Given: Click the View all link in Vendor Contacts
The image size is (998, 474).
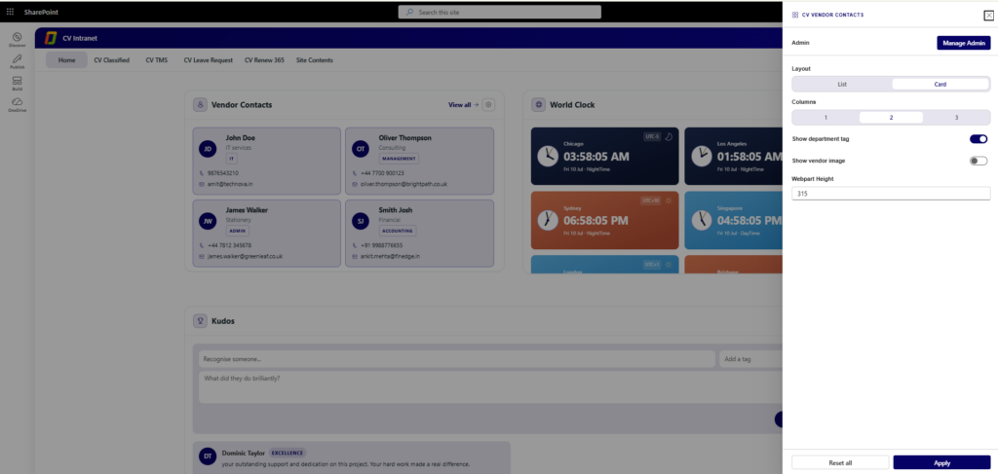Looking at the screenshot, I should [463, 105].
